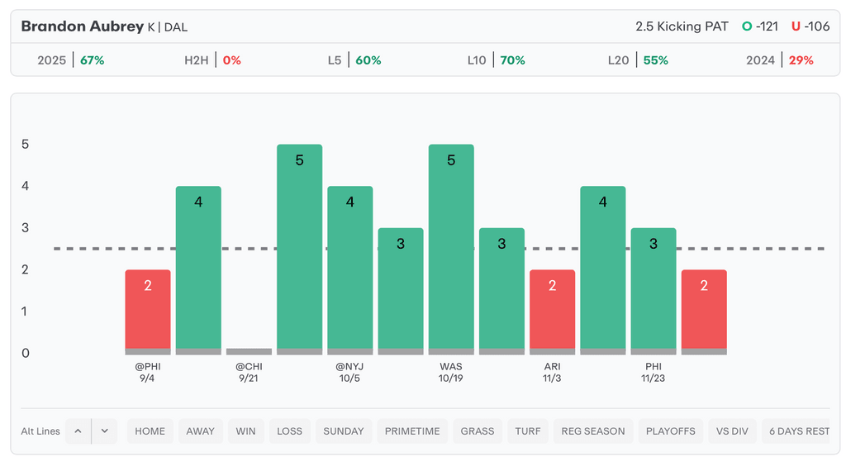
Task: Select the GRASS surface filter
Action: (x=478, y=431)
